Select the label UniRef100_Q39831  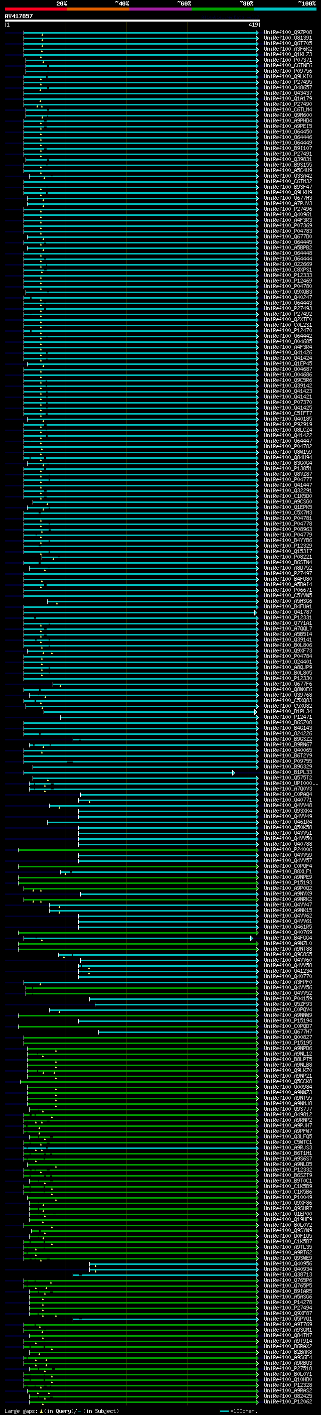tap(287, 159)
